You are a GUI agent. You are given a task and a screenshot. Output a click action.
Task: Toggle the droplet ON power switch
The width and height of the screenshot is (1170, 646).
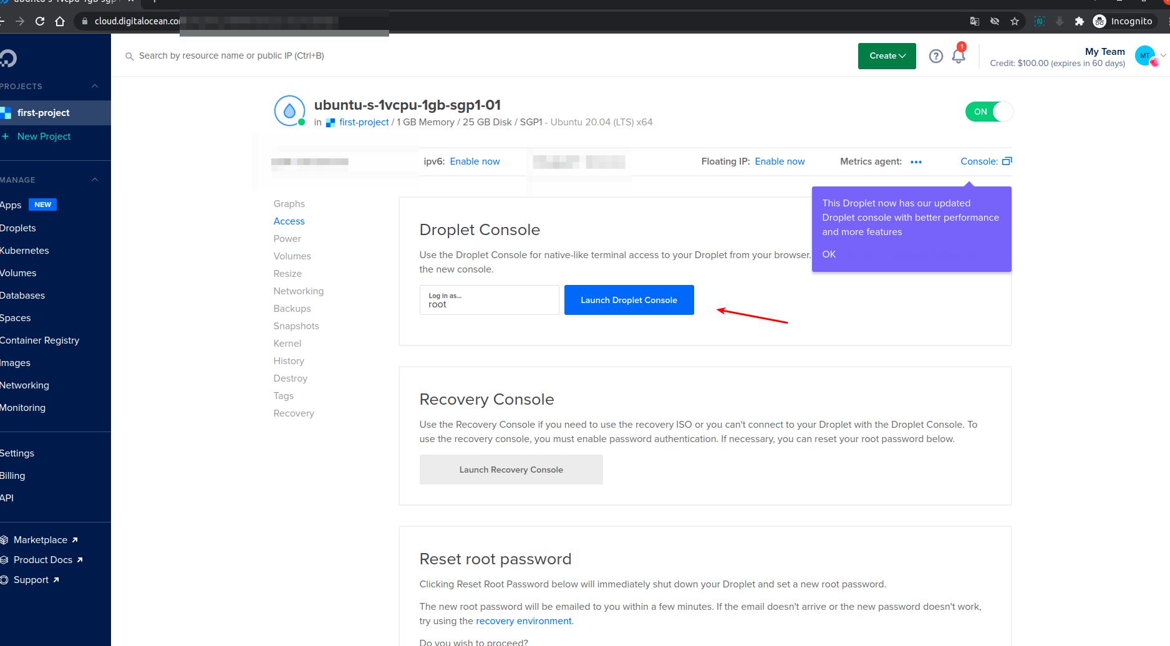pos(989,112)
